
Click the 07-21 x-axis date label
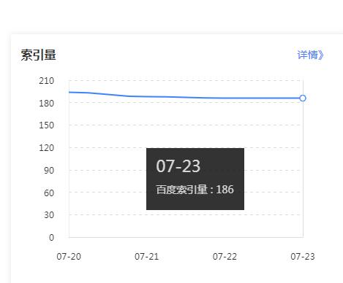point(147,257)
